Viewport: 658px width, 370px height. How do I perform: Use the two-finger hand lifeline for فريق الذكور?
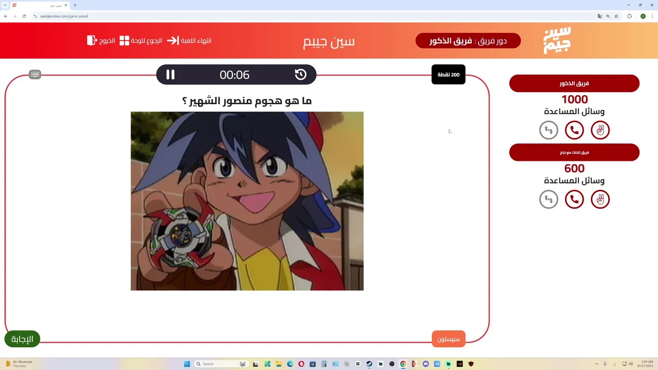[x=600, y=130]
